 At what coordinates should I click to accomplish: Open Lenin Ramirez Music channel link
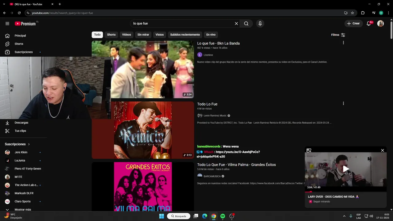[x=215, y=116]
